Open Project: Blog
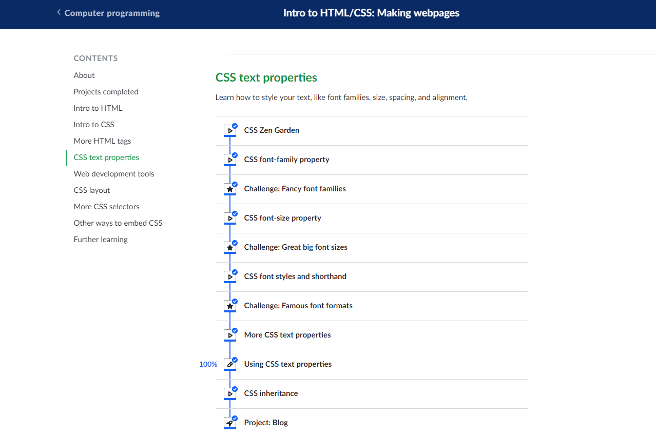 [x=266, y=423]
